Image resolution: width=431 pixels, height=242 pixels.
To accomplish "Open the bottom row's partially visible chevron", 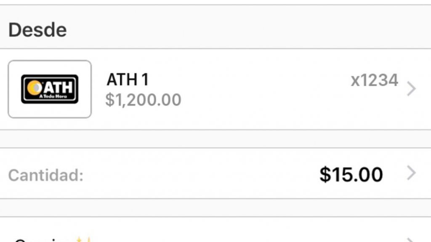I will coord(411,240).
